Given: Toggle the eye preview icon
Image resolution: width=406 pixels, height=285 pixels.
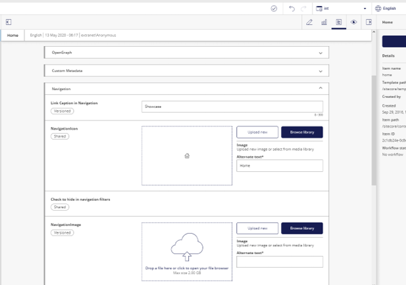Looking at the screenshot, I should [x=354, y=22].
